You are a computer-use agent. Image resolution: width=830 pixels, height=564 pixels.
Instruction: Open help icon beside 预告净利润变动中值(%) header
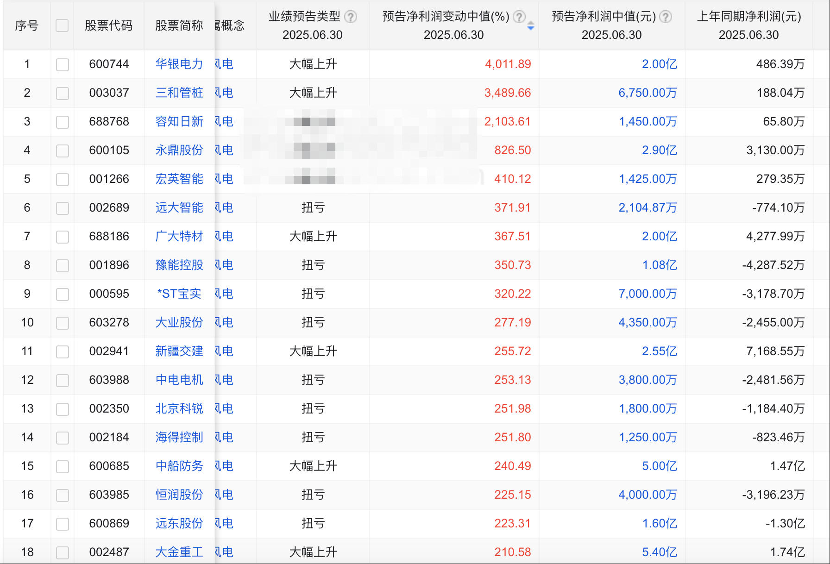pos(520,17)
